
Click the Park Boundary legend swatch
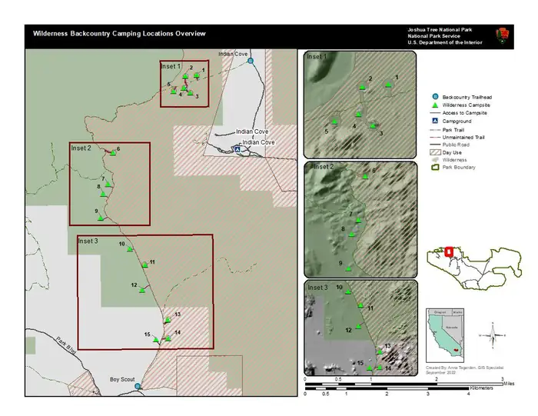click(435, 167)
